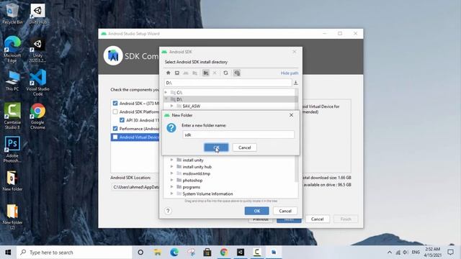Expand the install unity hub folder

pos(172,167)
